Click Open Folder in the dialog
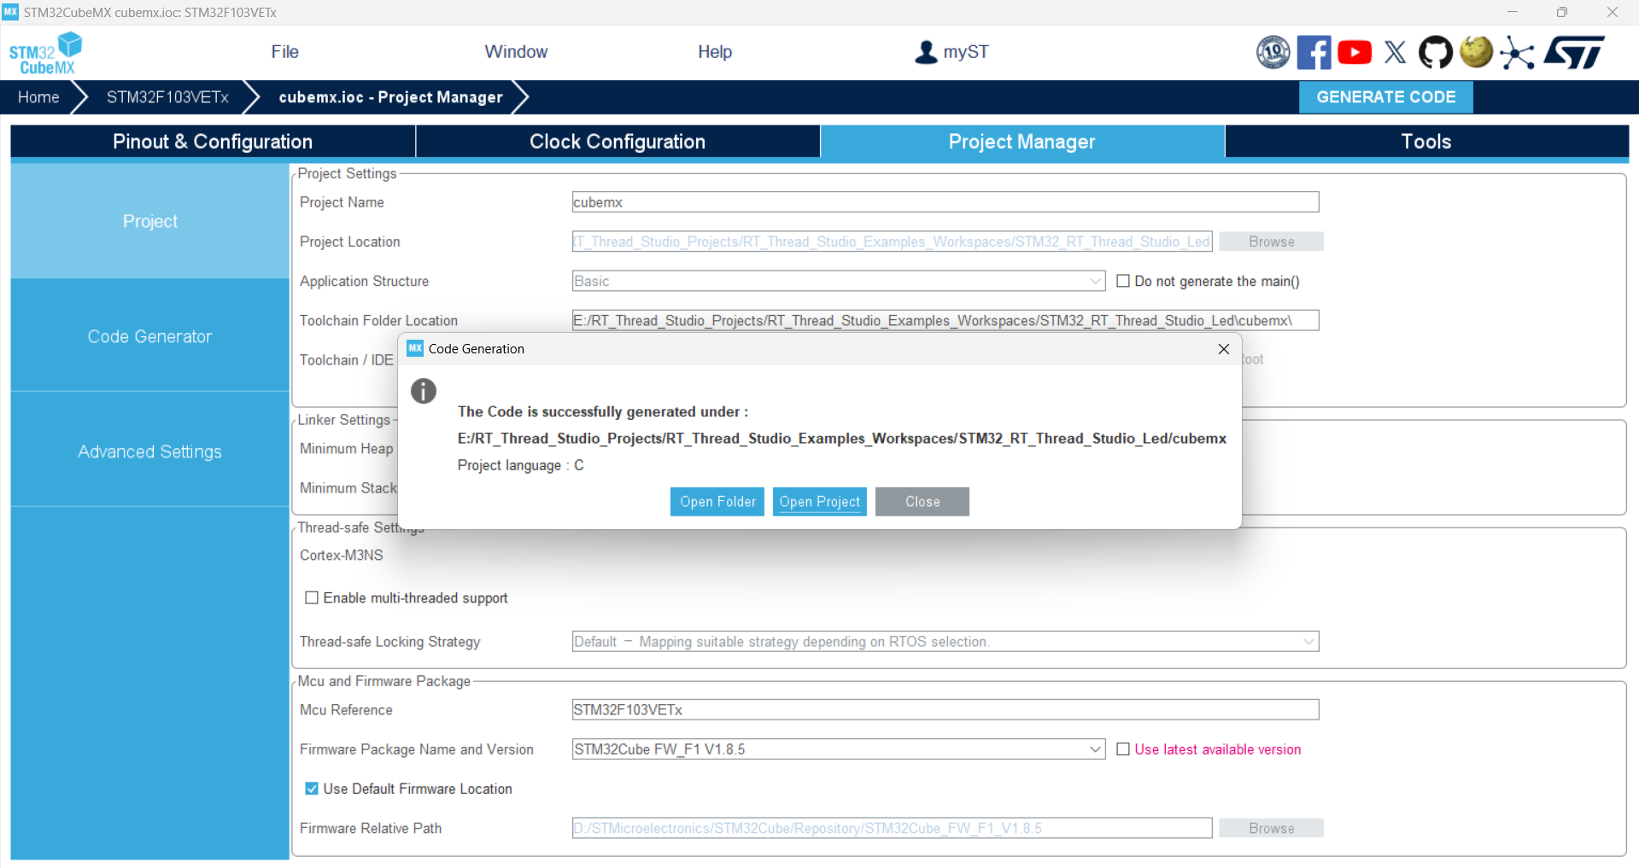The image size is (1639, 868). [717, 502]
